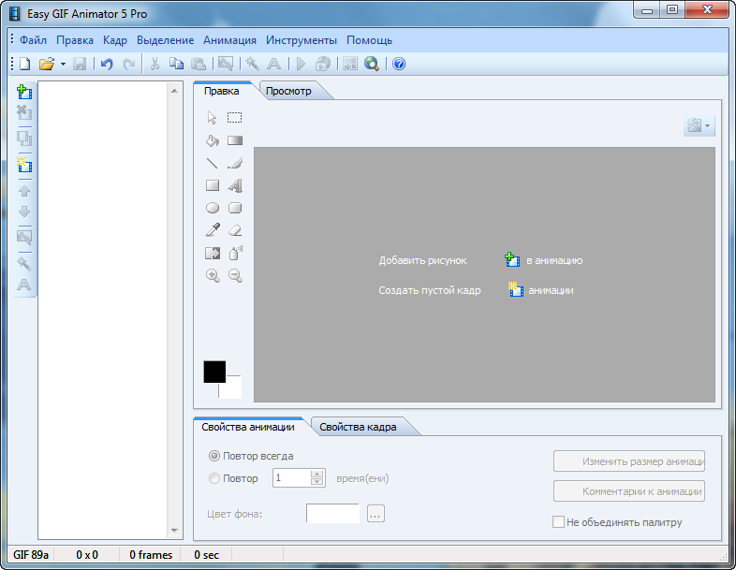Switch to the Правка tab
Image resolution: width=736 pixels, height=570 pixels.
[x=222, y=91]
